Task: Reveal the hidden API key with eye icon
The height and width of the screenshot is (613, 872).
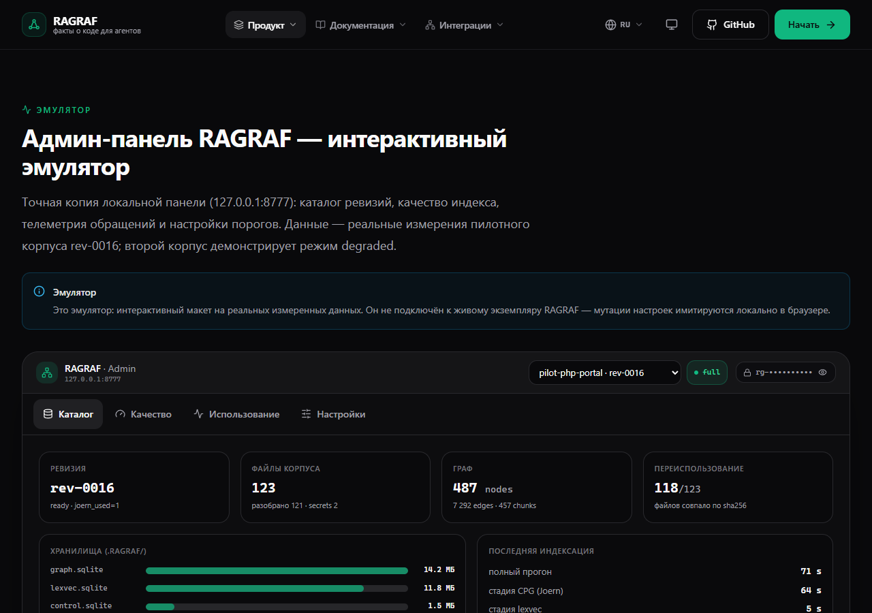Action: tap(823, 373)
